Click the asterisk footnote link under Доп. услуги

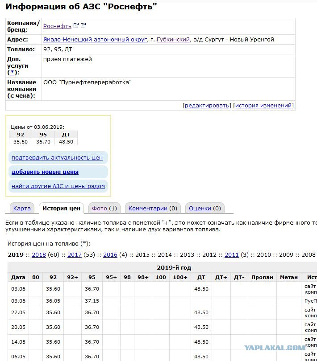tap(13, 72)
